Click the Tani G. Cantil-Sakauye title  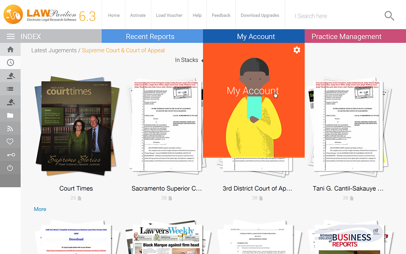point(348,188)
